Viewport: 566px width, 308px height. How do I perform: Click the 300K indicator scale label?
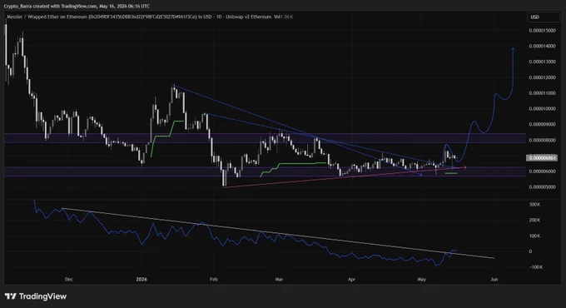click(x=534, y=205)
